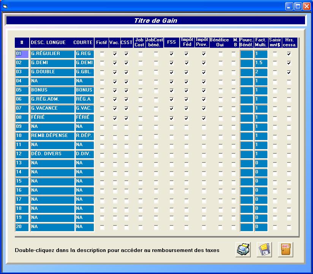Toggle Hrs. cessa. checkbox for G.DOUBLE

point(289,72)
